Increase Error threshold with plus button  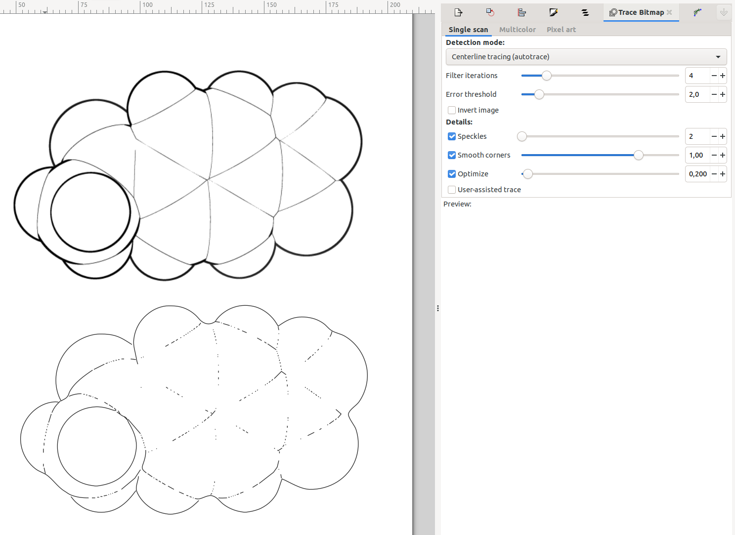723,94
